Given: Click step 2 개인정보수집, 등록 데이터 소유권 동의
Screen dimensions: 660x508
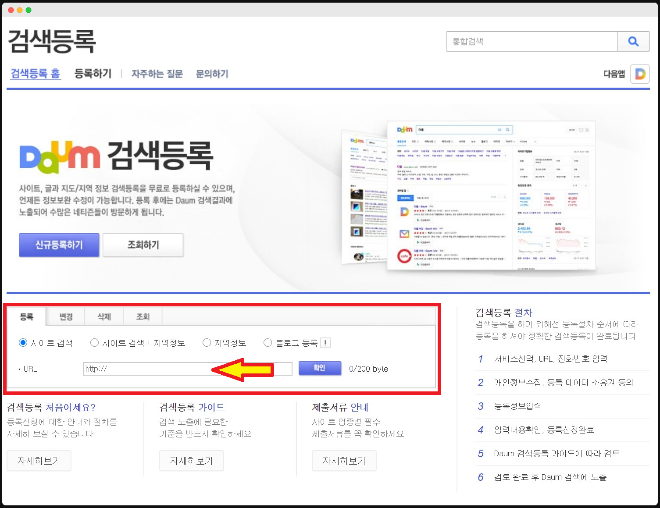Looking at the screenshot, I should tap(564, 383).
